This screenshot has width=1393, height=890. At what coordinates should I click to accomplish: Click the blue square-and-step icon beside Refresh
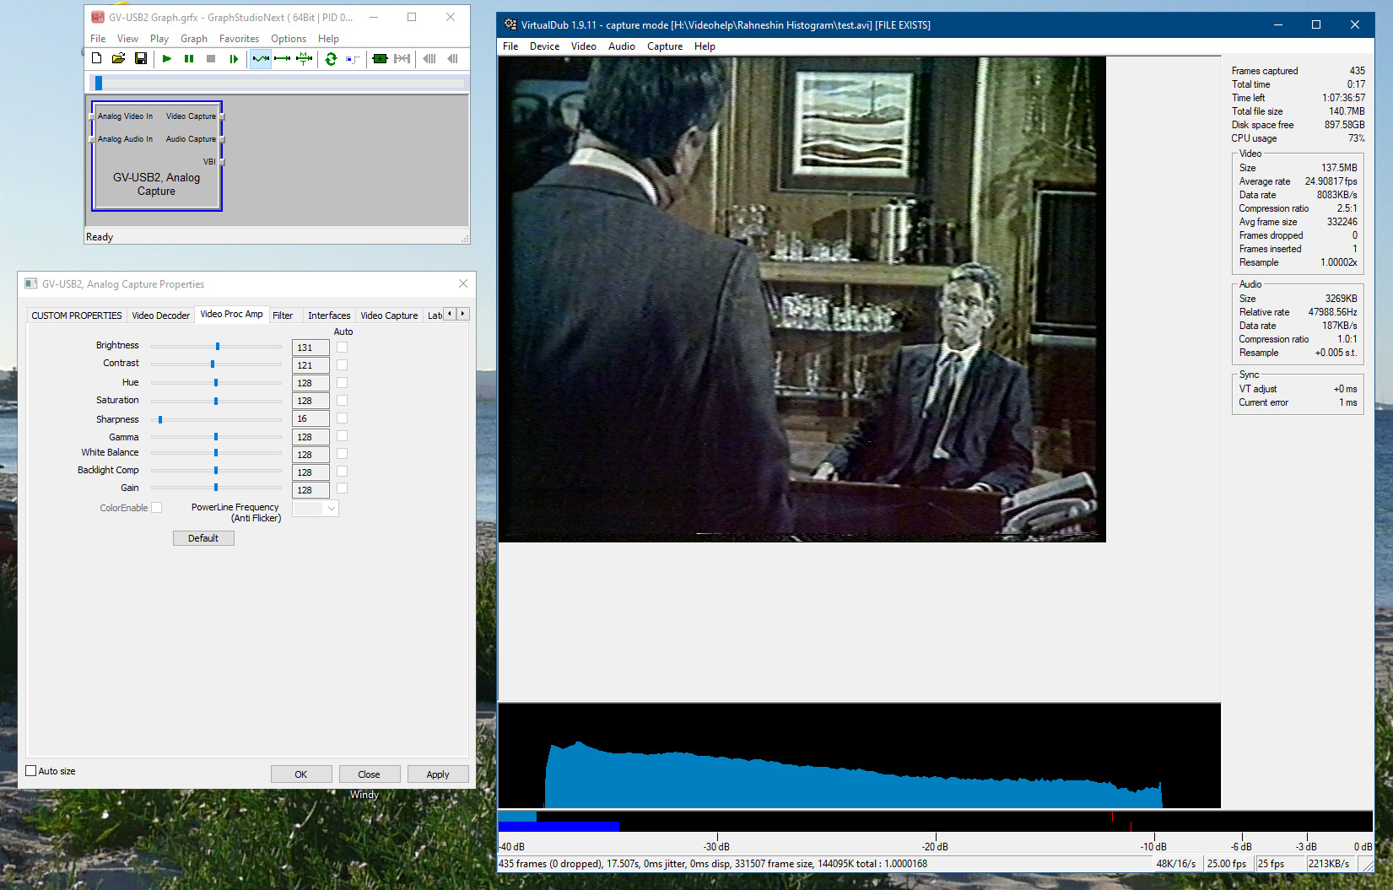pyautogui.click(x=353, y=58)
